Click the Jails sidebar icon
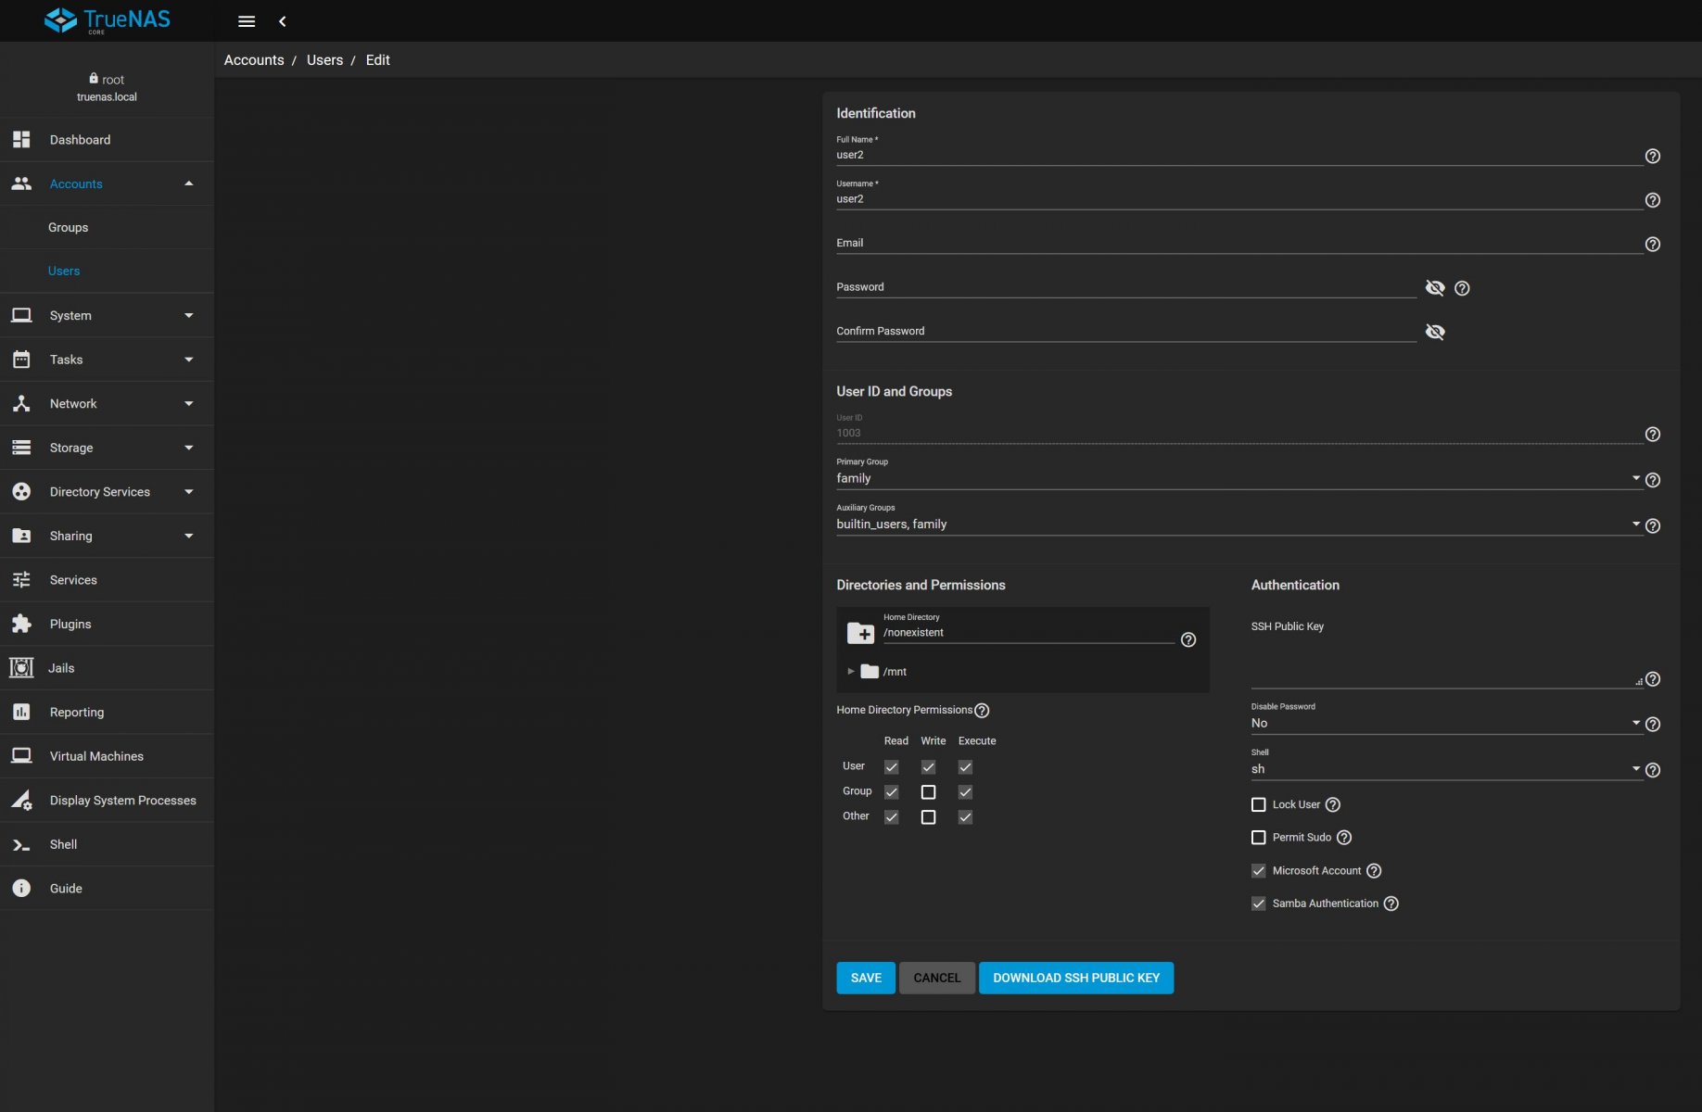1702x1112 pixels. (x=21, y=668)
